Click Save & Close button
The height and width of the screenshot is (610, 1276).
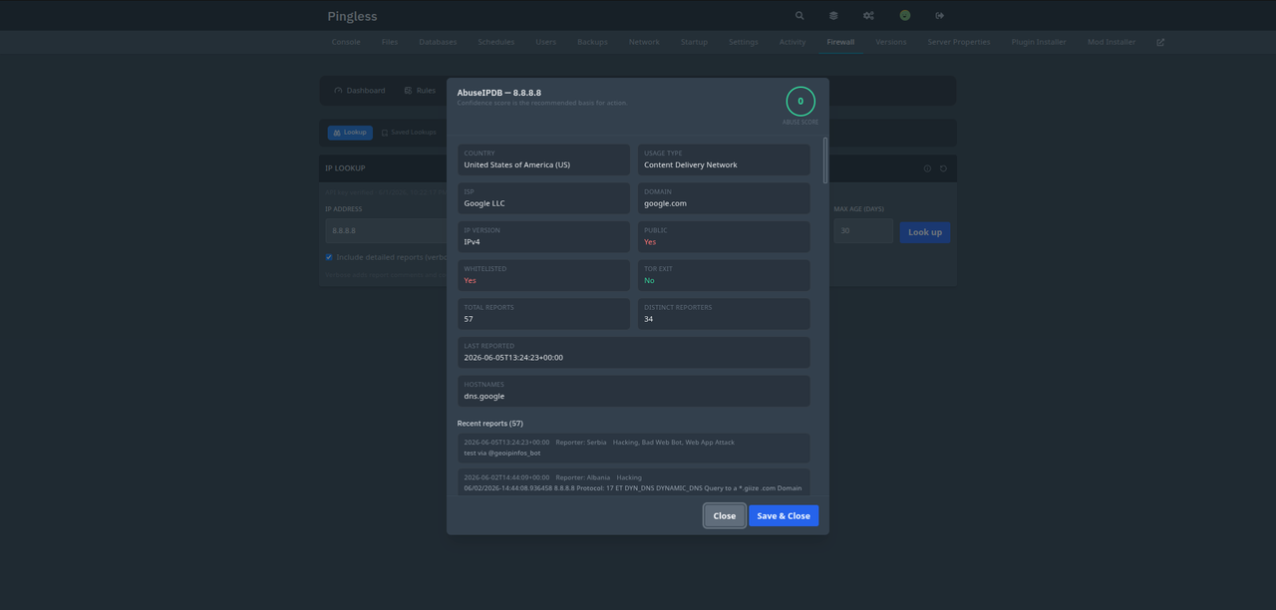[784, 516]
